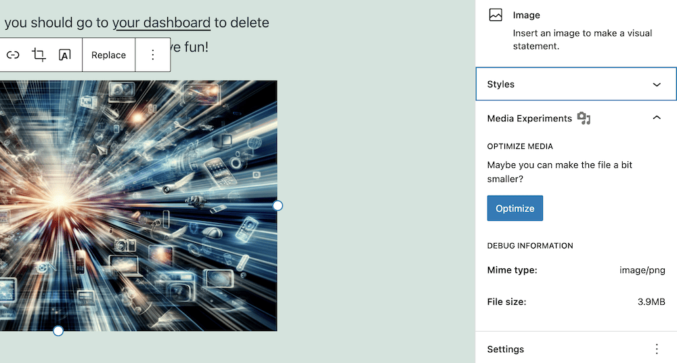Click the Replace button

[x=108, y=55]
